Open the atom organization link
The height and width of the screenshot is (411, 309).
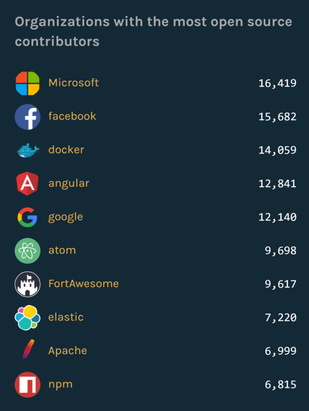coord(62,250)
